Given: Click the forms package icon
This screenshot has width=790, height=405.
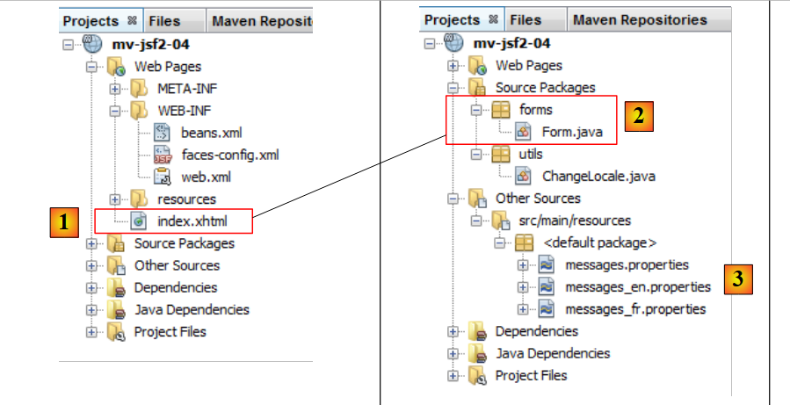Looking at the screenshot, I should click(x=500, y=110).
